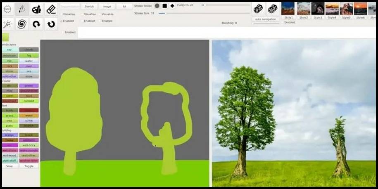Click the auto navigation button
378x189 pixels.
(x=266, y=19)
